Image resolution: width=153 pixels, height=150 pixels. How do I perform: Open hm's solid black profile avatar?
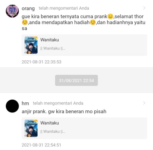click(x=12, y=106)
